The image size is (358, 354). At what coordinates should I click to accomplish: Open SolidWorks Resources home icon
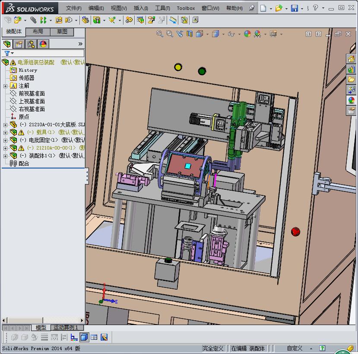click(x=351, y=59)
